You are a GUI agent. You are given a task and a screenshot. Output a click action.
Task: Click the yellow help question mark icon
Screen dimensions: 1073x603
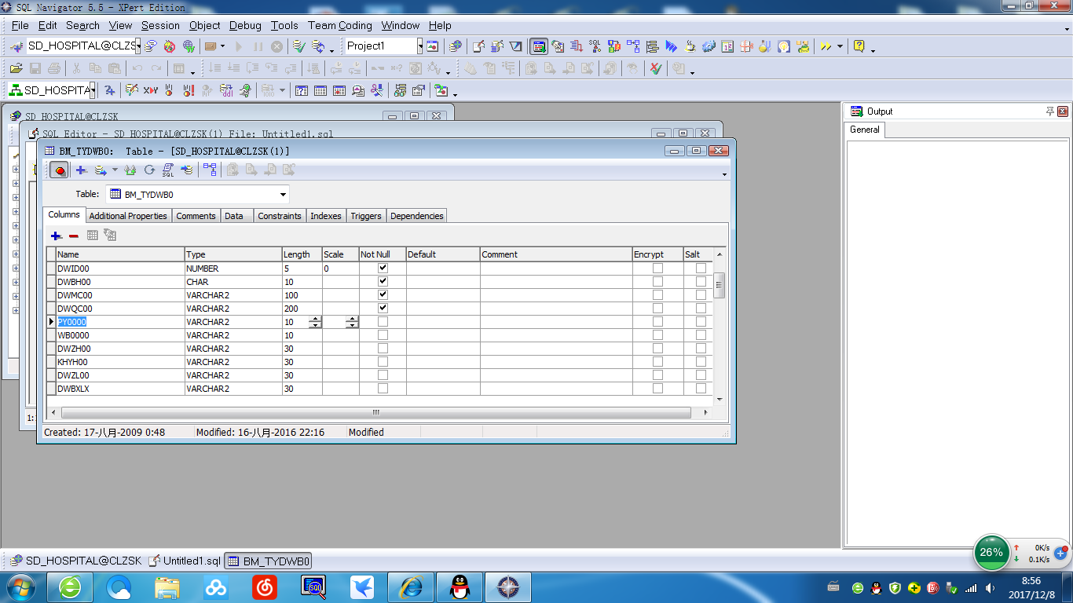tap(859, 46)
